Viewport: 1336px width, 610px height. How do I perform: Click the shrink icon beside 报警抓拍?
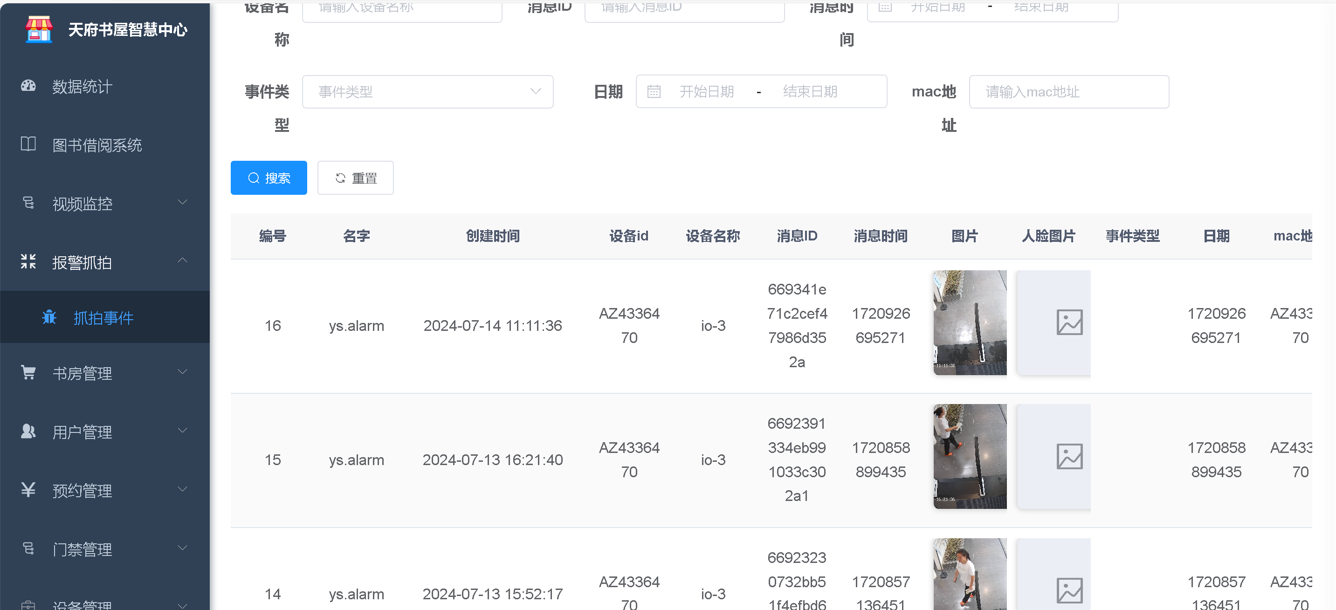click(28, 261)
